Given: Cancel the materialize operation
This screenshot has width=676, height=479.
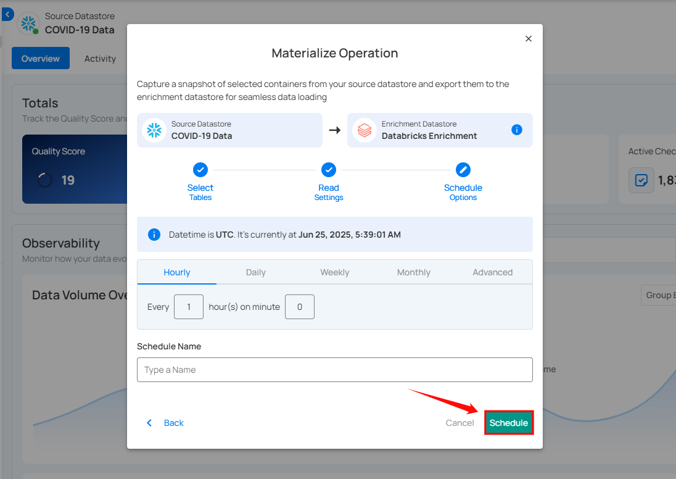Looking at the screenshot, I should point(460,423).
